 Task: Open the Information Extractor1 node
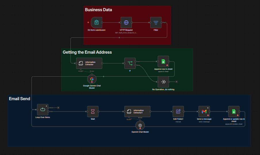pos(137,111)
